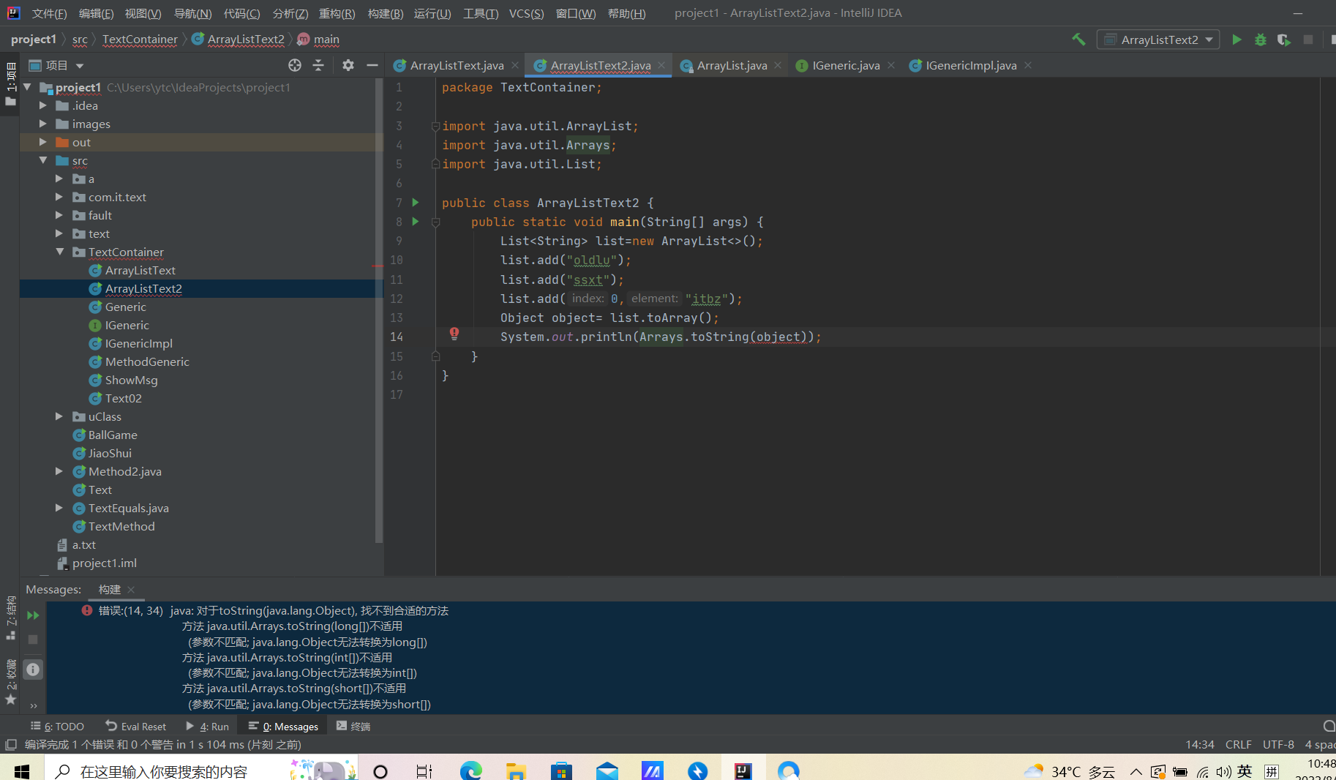The height and width of the screenshot is (780, 1336).
Task: Run with coverage shield icon
Action: 1283,40
